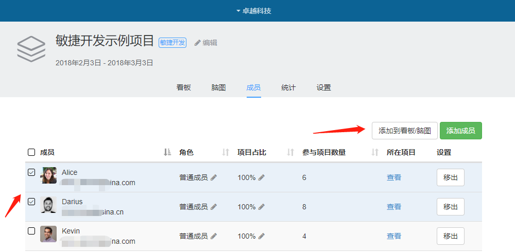Edit Darius's project percentage via pencil icon
Image resolution: width=515 pixels, height=252 pixels.
point(262,207)
